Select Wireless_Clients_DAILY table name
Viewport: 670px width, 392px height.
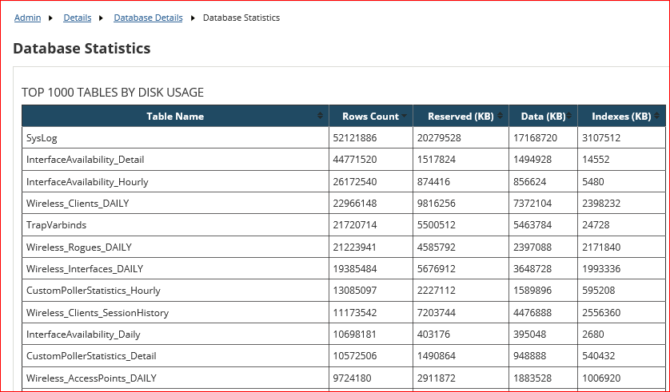click(78, 204)
